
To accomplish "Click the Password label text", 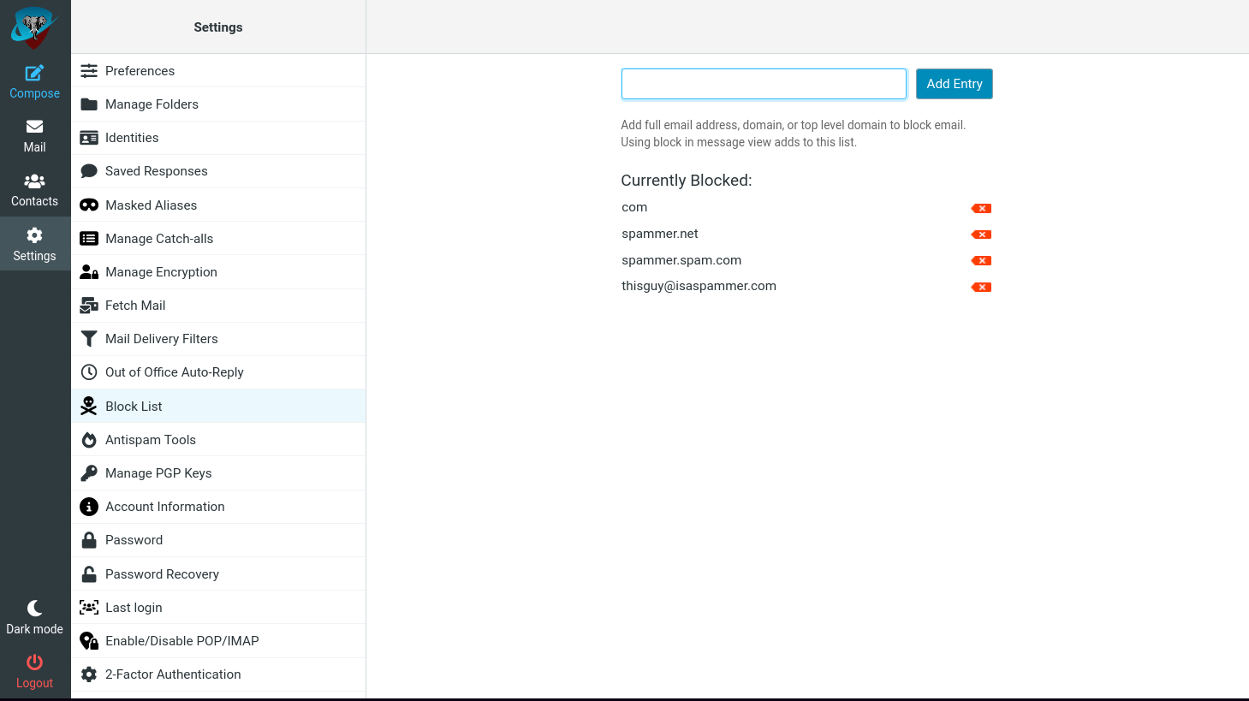I will click(134, 540).
